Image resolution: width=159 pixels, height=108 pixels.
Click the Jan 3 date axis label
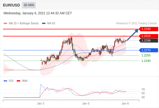click(x=41, y=103)
